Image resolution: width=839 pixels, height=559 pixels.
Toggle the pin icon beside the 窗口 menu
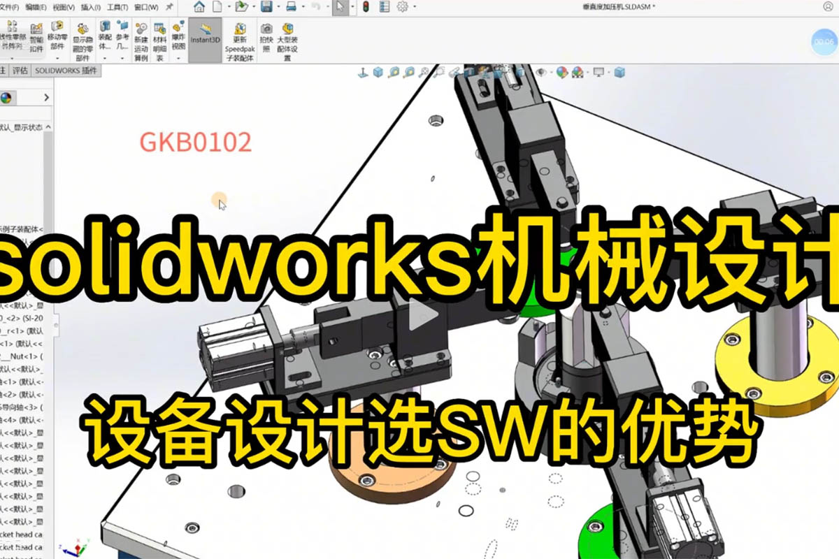click(x=169, y=7)
